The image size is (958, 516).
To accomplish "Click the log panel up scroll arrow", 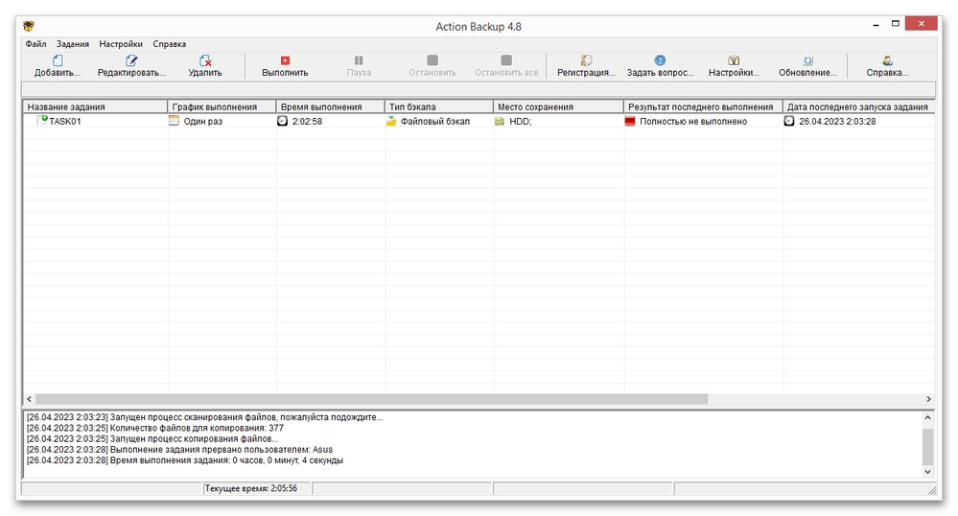I will (x=927, y=417).
